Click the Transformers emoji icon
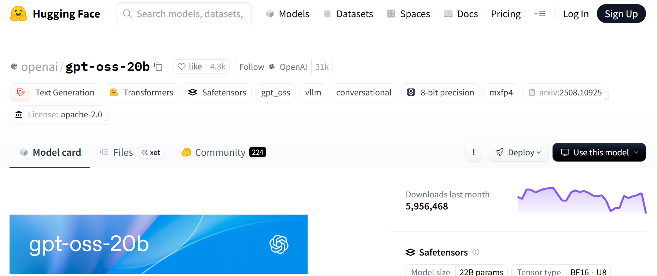657x276 pixels. click(114, 92)
